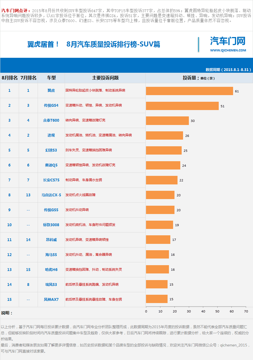The image size is (253, 360).
Task: Select the 主要投诉问题 column header
Action: [105, 78]
